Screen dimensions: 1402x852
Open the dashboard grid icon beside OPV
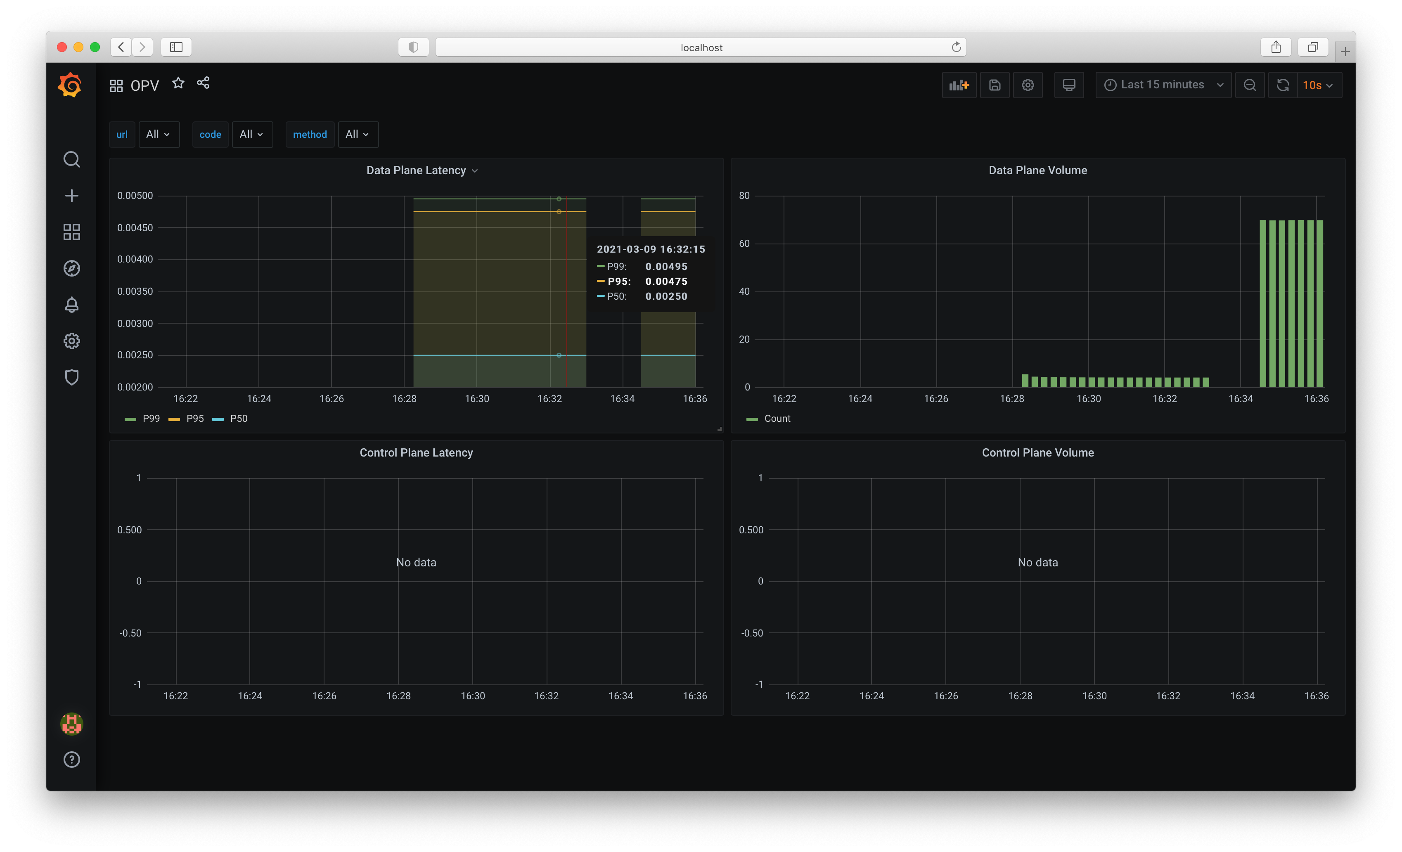(x=116, y=86)
